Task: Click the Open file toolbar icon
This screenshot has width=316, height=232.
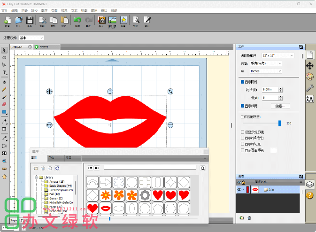Action: (x=18, y=21)
